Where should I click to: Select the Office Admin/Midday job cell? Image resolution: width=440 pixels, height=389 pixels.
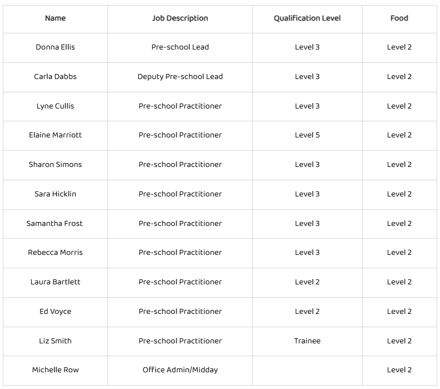(x=180, y=370)
